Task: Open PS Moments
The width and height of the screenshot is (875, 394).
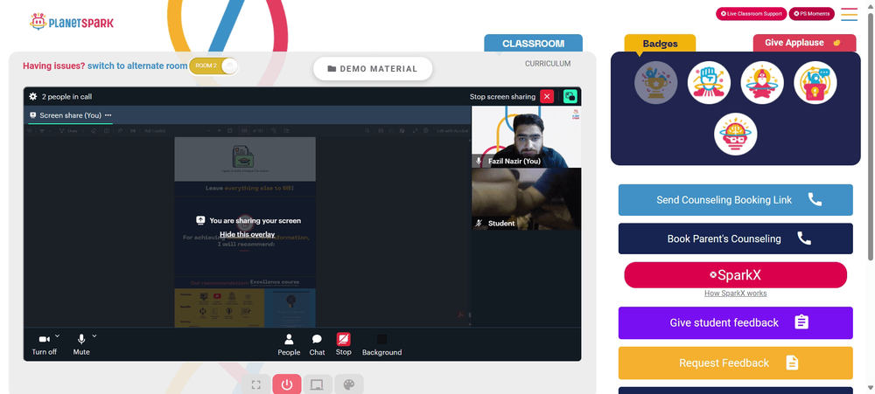Action: click(x=811, y=13)
